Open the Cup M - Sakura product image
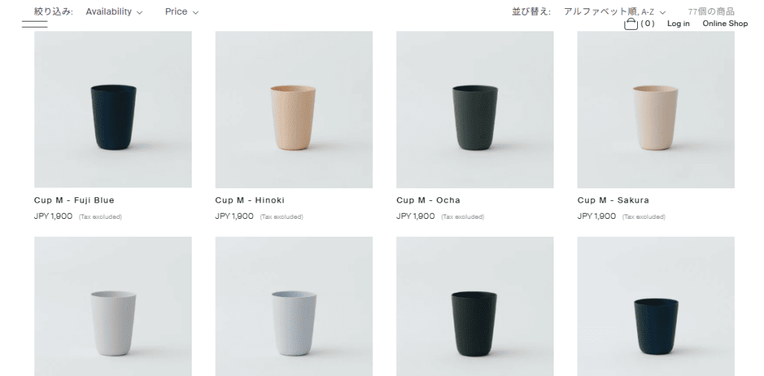This screenshot has height=376, width=764. (x=656, y=109)
